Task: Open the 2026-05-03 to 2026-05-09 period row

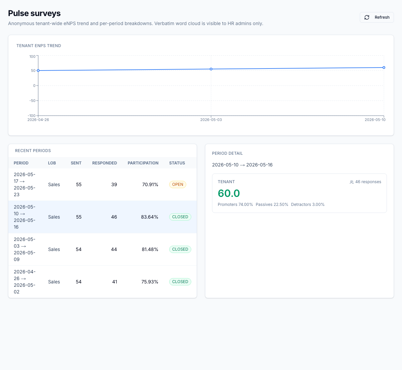Action: click(103, 249)
